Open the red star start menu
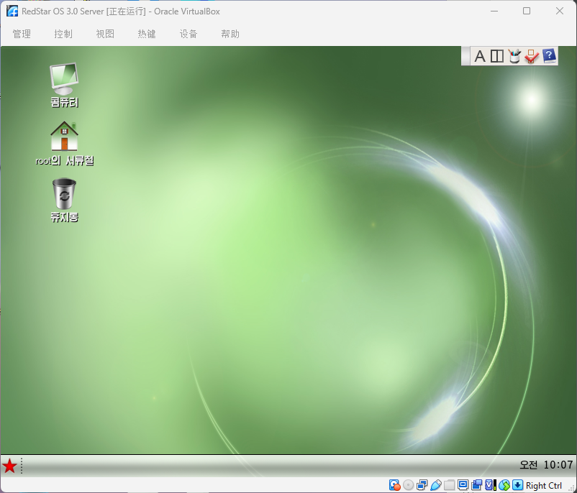 [9, 466]
